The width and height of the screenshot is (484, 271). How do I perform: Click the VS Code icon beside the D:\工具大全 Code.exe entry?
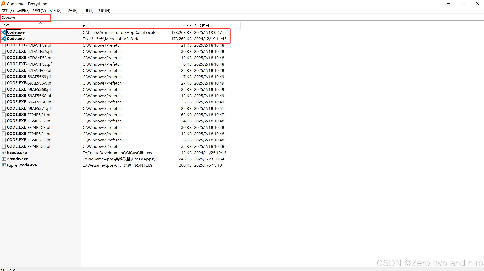4,38
